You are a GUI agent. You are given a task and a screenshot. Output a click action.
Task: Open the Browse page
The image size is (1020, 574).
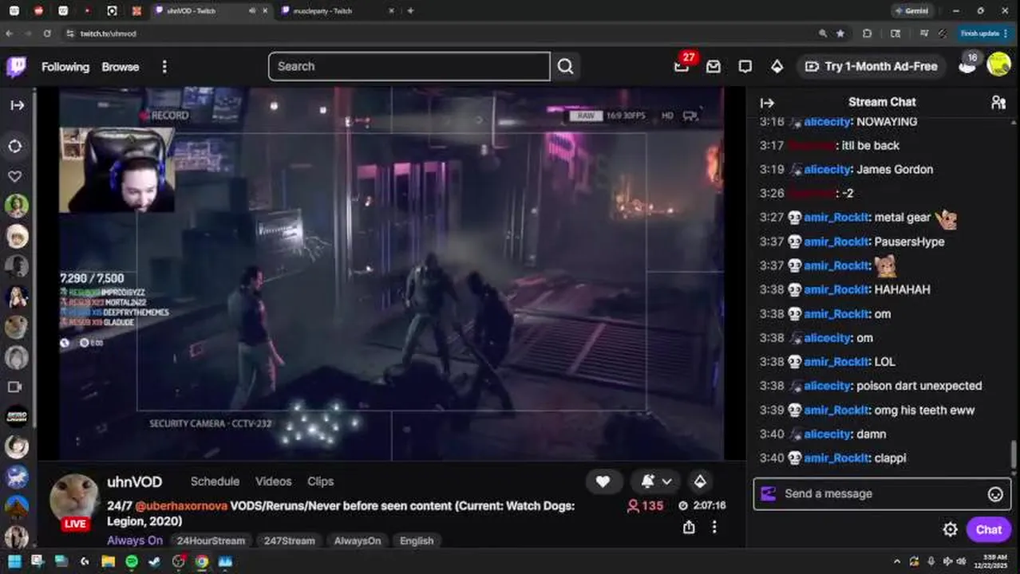[121, 67]
